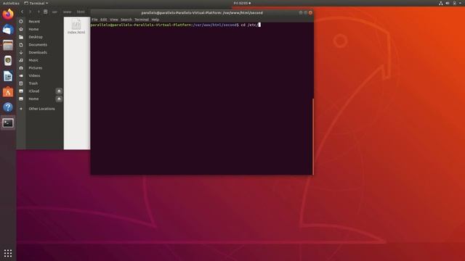Close the terminal window

click(310, 13)
